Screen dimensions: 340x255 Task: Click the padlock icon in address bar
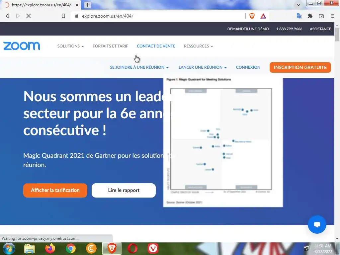click(77, 16)
